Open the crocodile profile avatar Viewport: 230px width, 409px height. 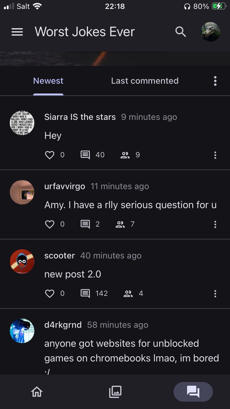[x=210, y=32]
